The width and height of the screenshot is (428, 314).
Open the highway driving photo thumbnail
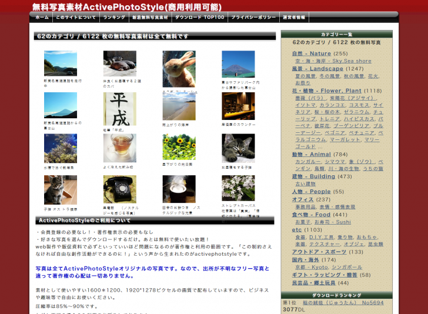click(61, 64)
